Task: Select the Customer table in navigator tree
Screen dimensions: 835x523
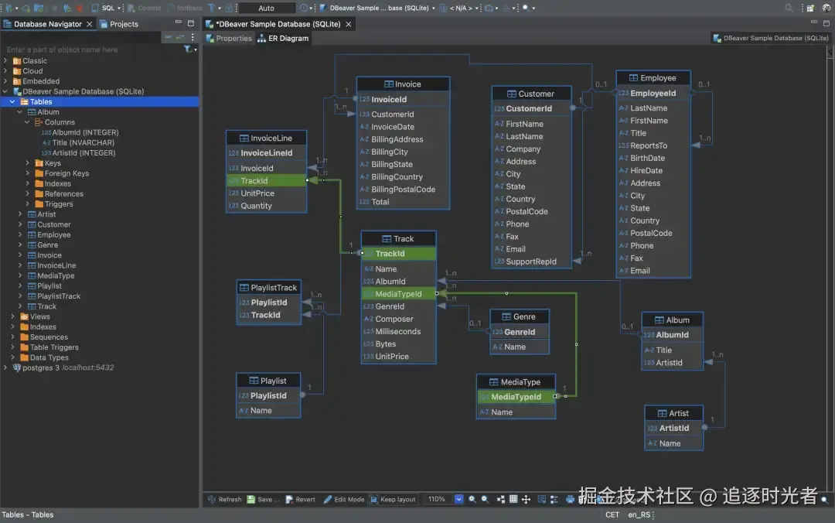Action: (53, 224)
